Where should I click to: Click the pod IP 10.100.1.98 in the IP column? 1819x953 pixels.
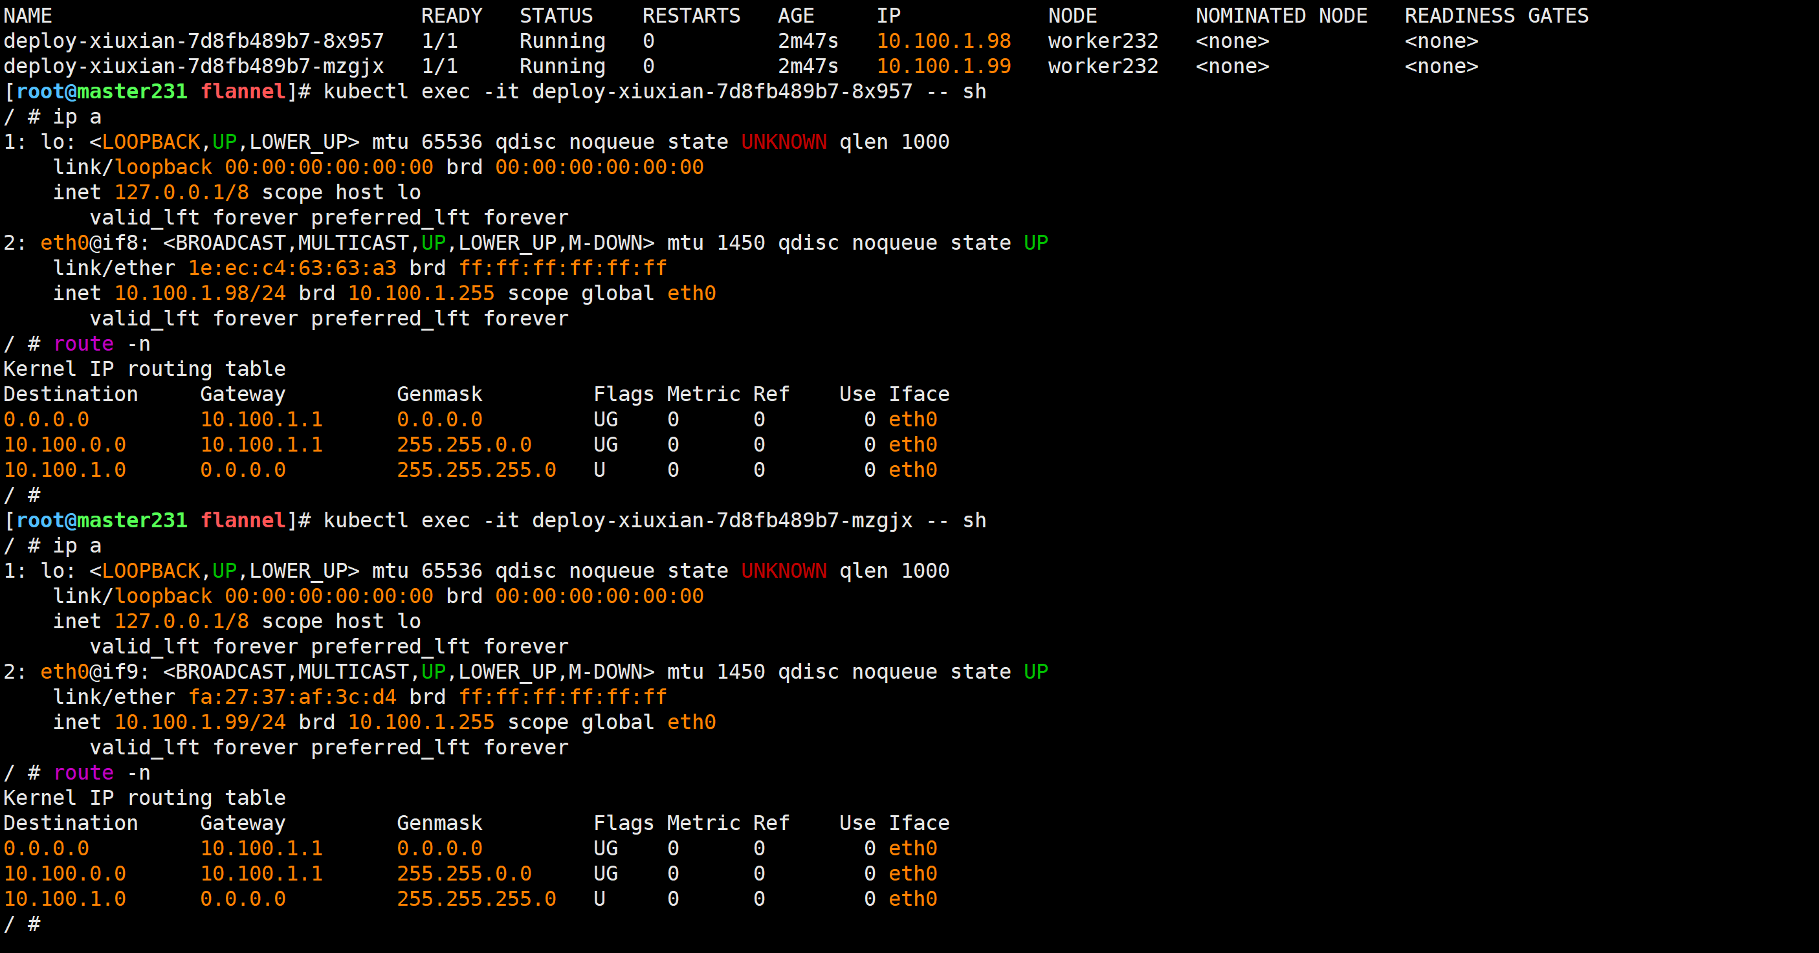pyautogui.click(x=943, y=41)
